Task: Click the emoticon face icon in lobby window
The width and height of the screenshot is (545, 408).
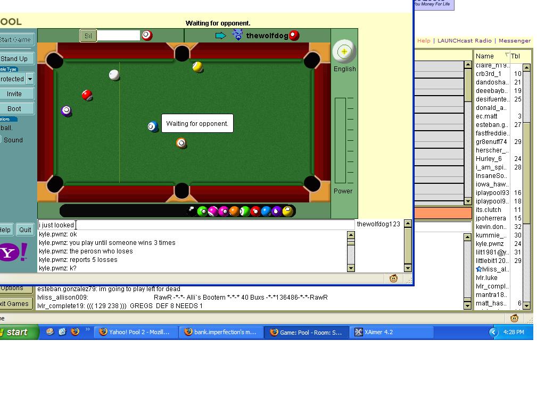Action: pos(515,318)
